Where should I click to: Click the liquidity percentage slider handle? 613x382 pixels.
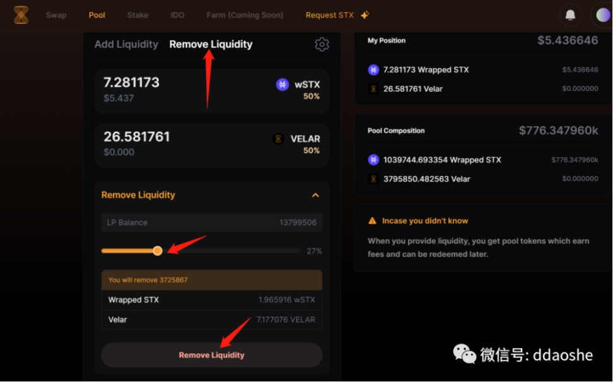[x=158, y=251]
